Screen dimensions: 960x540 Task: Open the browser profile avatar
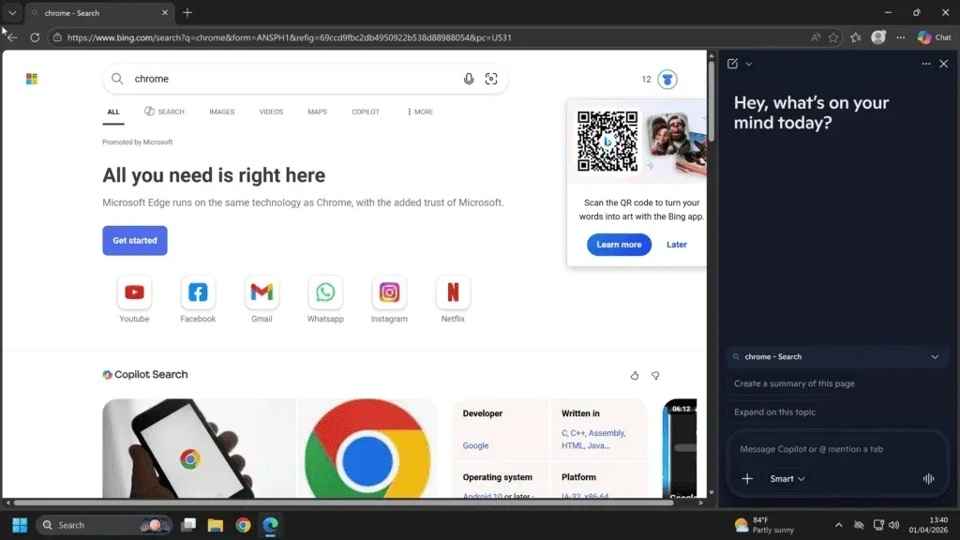click(x=878, y=37)
